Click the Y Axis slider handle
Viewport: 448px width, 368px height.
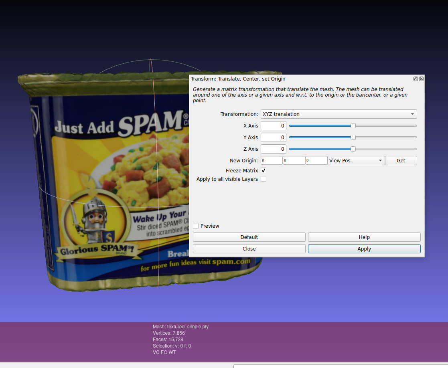click(353, 137)
